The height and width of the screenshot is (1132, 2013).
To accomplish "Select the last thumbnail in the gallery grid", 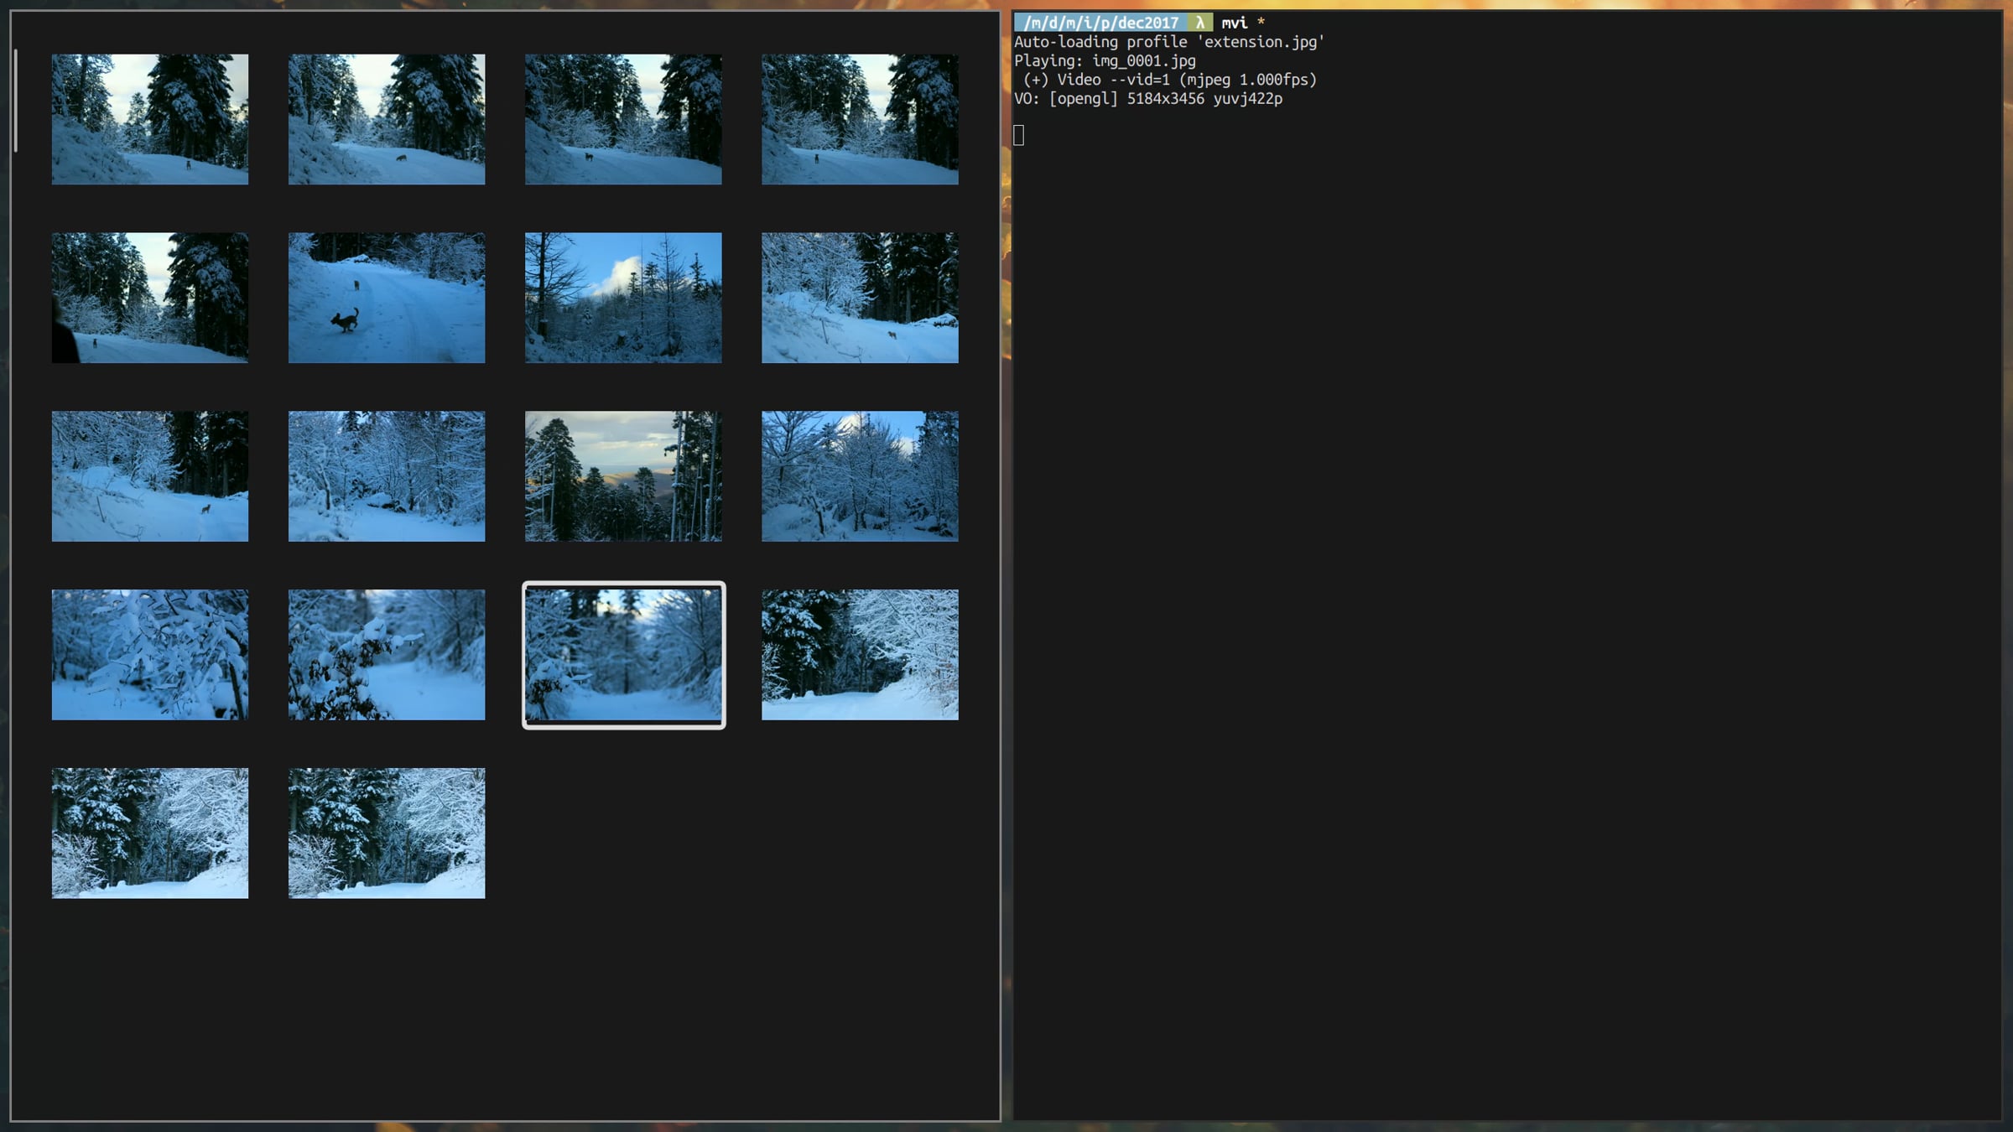I will point(387,833).
